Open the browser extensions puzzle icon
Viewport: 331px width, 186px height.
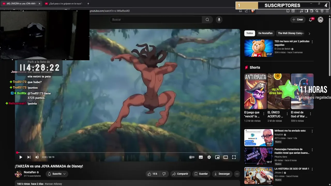[288, 11]
